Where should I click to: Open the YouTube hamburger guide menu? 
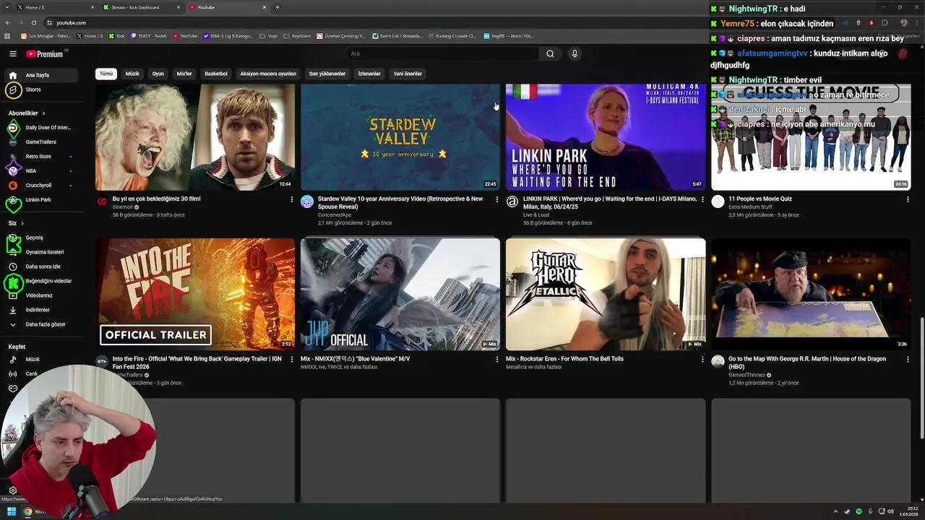[x=12, y=53]
